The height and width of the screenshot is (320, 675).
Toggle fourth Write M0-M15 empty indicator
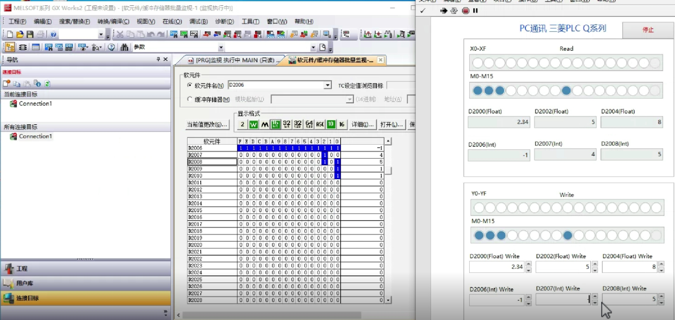(x=512, y=235)
